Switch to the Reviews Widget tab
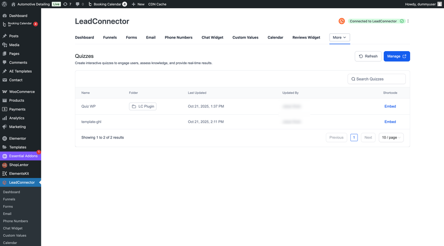444x246 pixels. click(306, 37)
